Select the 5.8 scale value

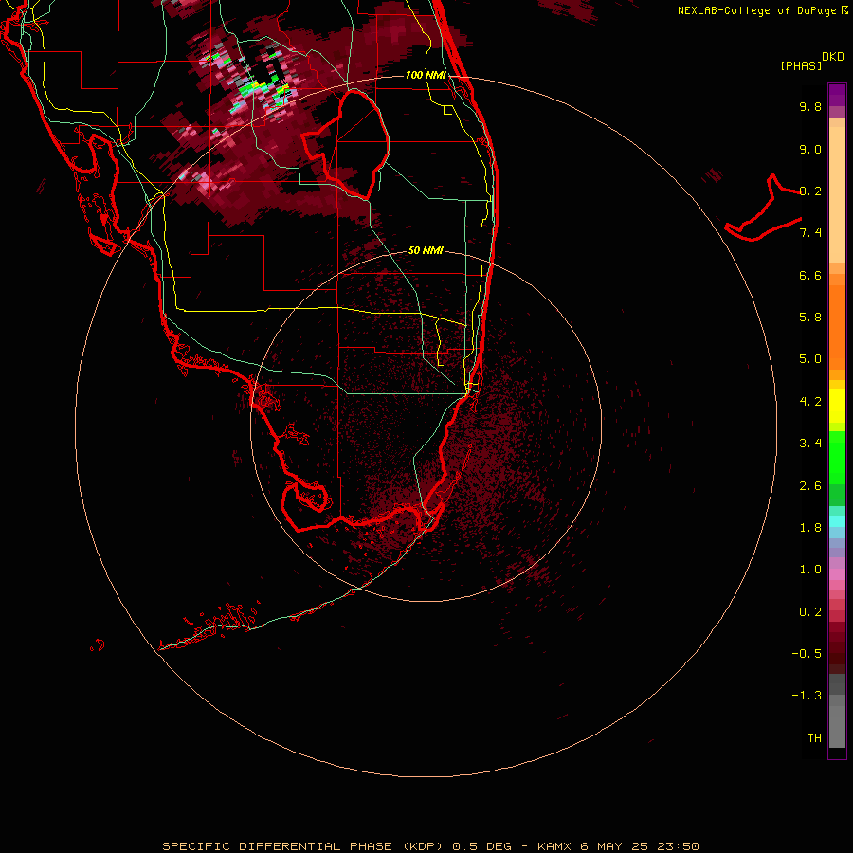tap(810, 318)
